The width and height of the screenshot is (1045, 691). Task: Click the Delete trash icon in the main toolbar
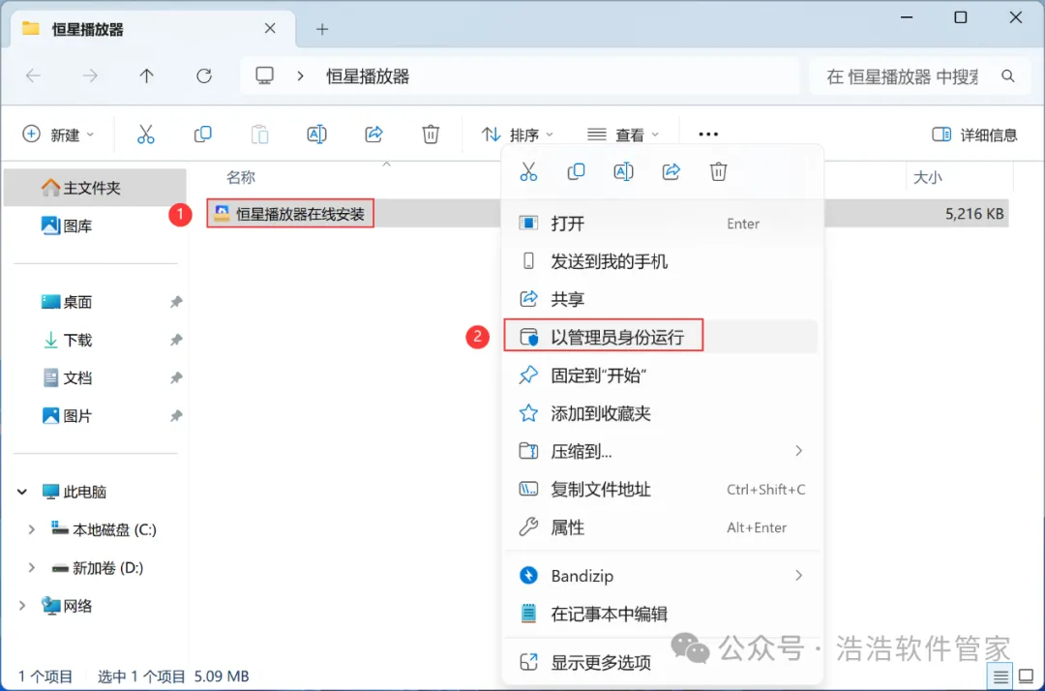(431, 135)
